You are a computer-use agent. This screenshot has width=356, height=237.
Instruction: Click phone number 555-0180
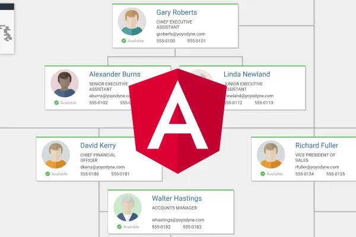(x=90, y=174)
